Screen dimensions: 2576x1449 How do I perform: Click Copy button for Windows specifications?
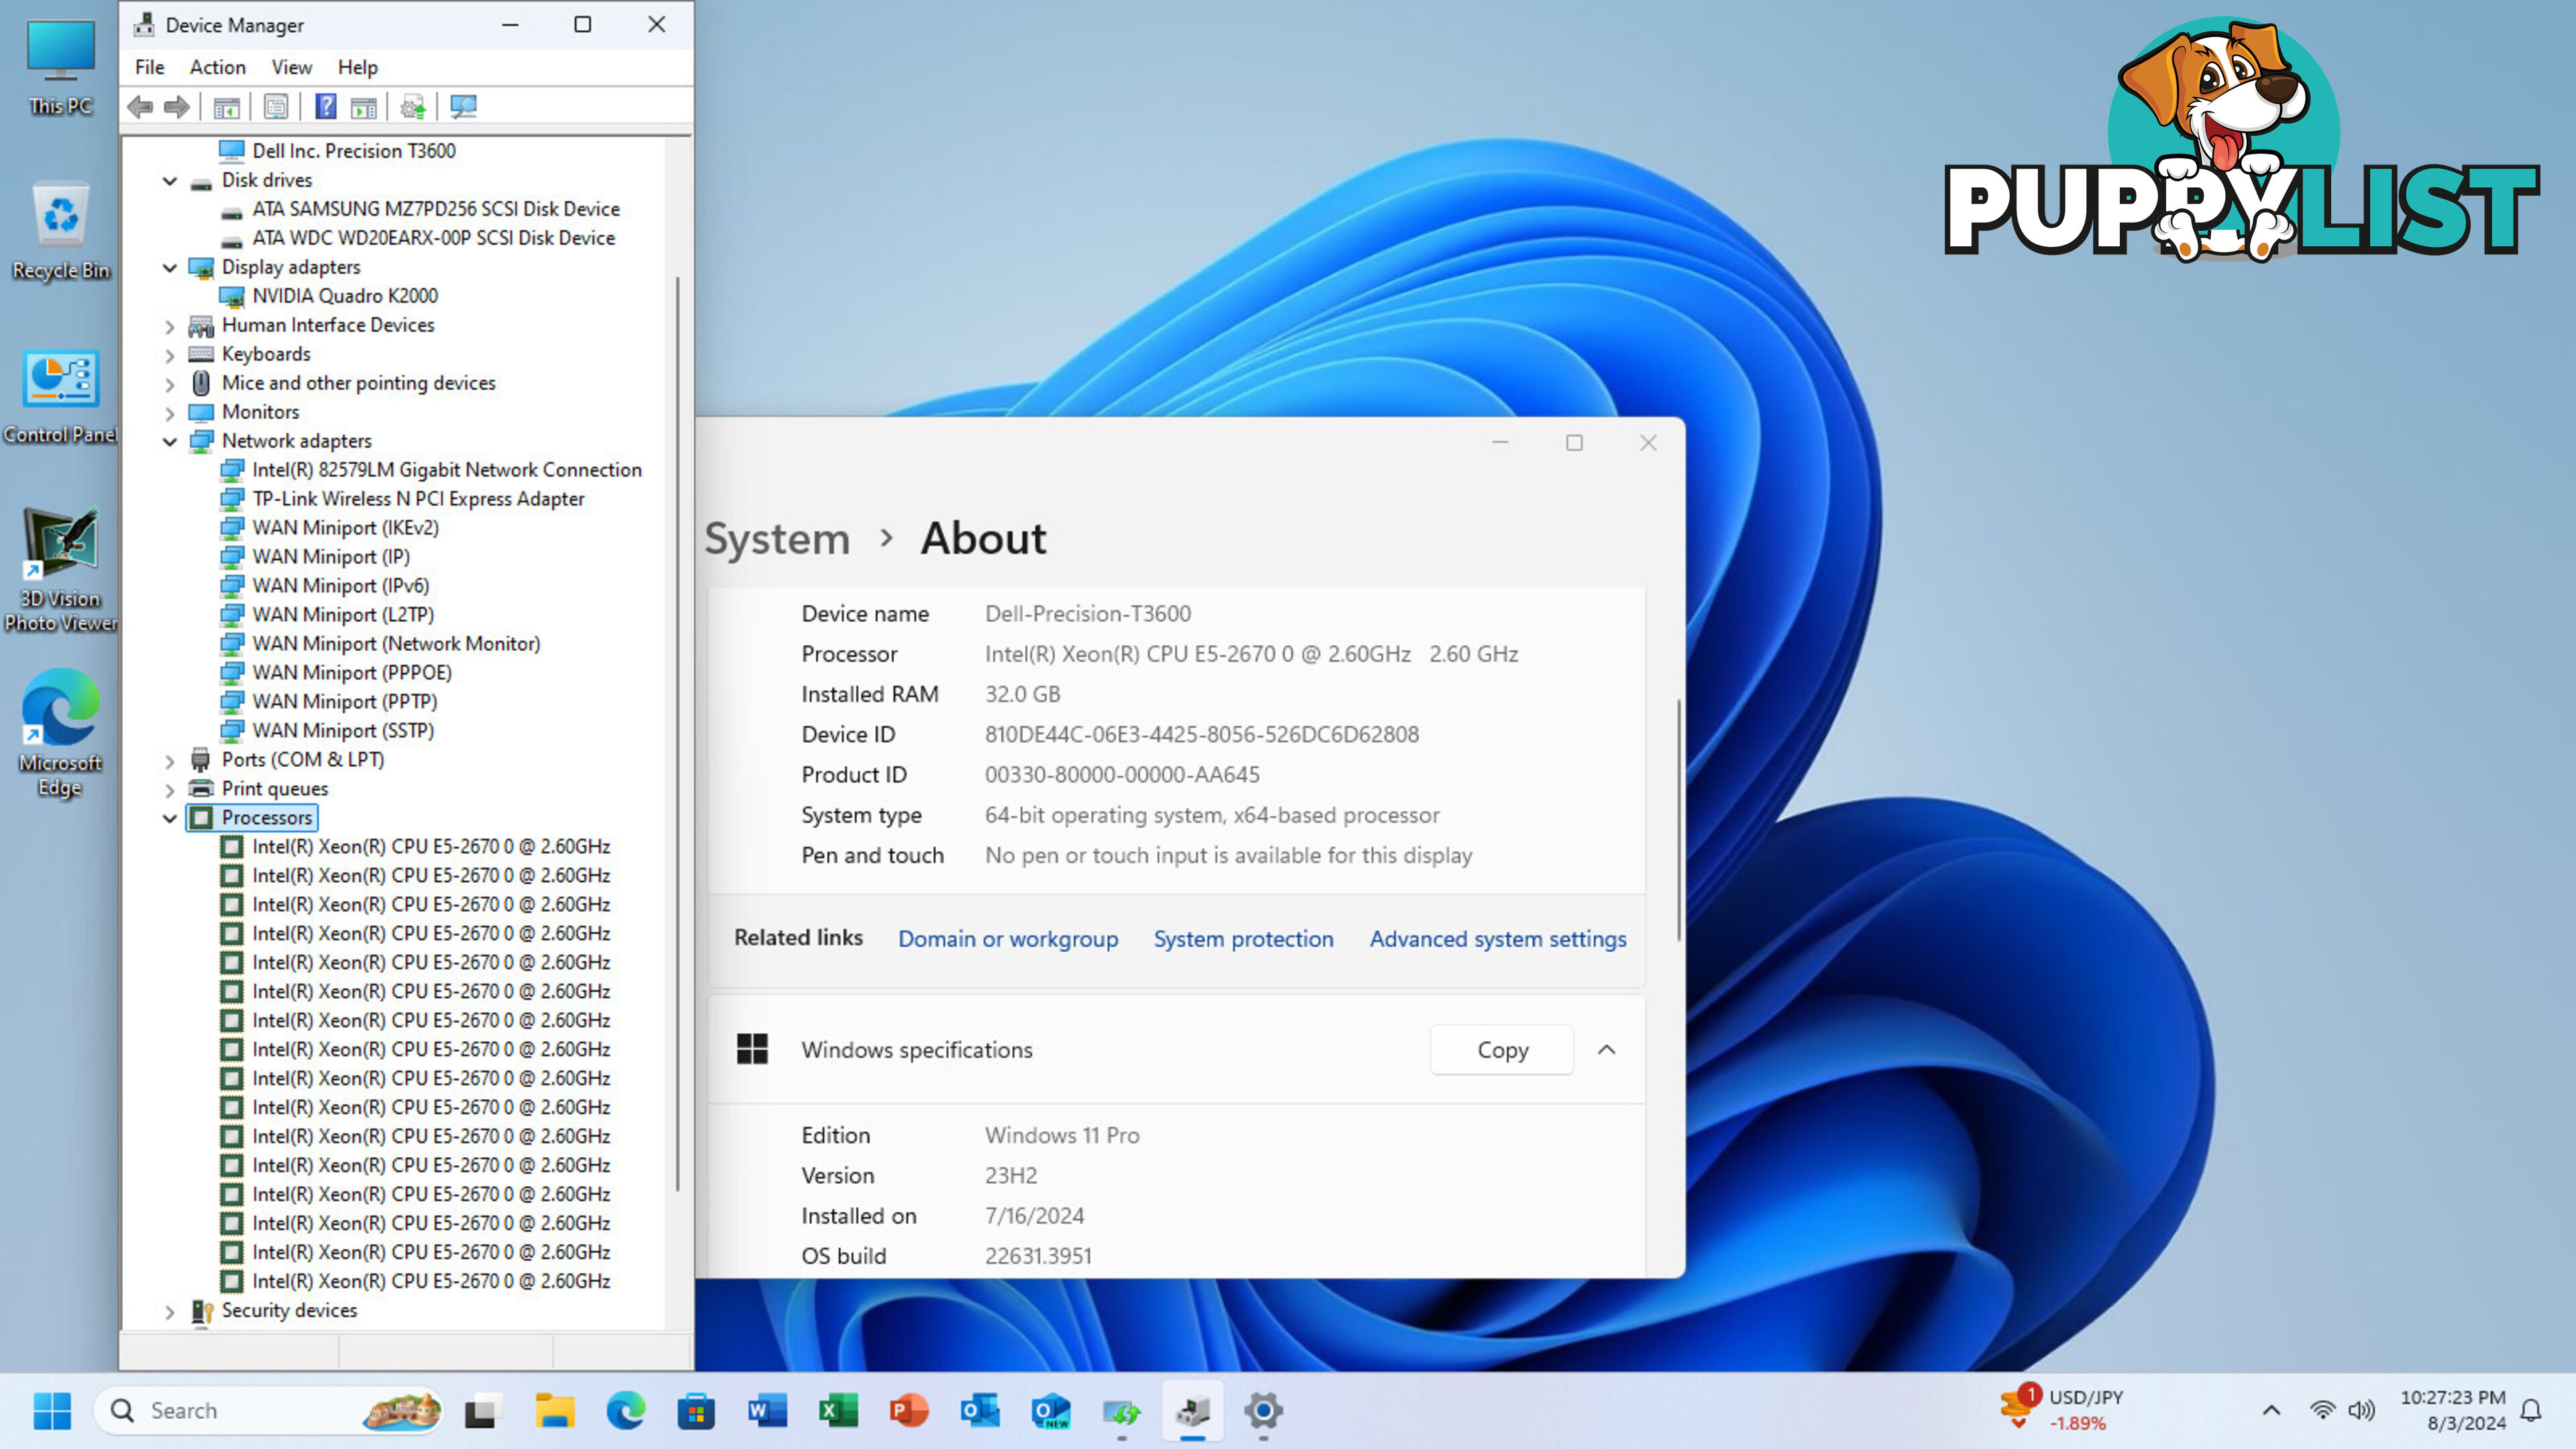click(1502, 1050)
